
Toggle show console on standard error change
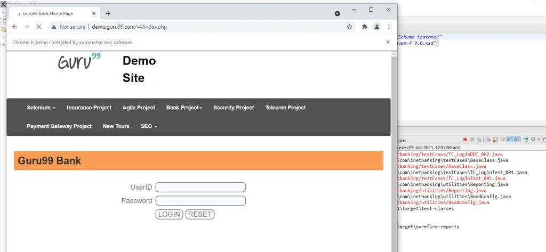(x=516, y=140)
